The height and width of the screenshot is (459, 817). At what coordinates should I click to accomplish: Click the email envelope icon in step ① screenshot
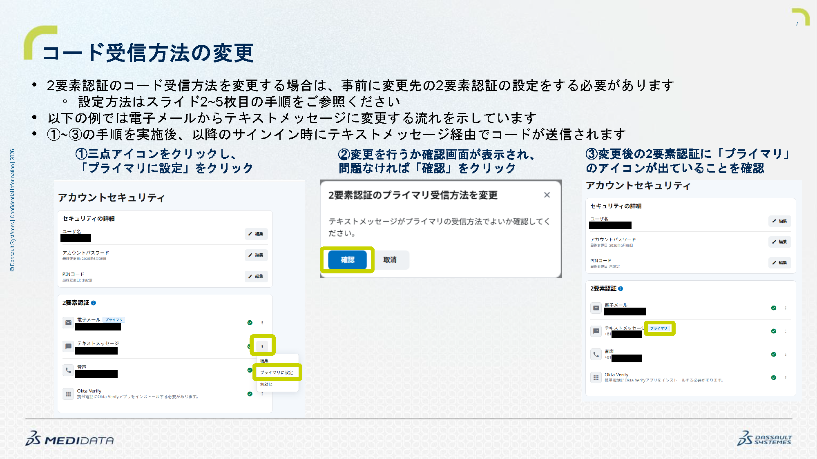(x=68, y=323)
